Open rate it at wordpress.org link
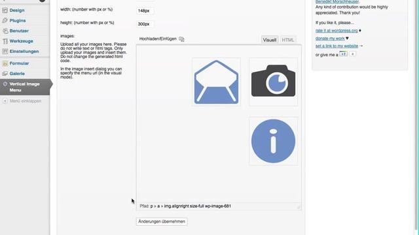This screenshot has height=235, width=419. click(337, 31)
